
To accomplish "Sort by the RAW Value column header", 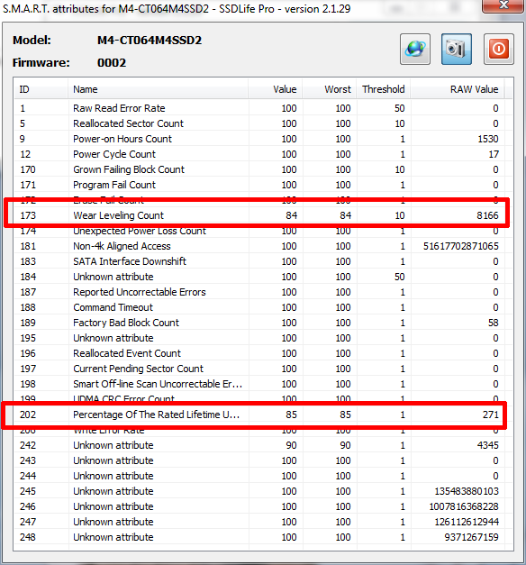I will [x=458, y=89].
